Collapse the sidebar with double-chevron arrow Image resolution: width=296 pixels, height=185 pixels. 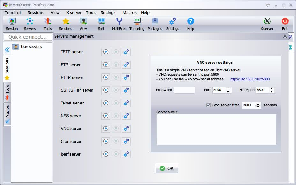click(7, 50)
